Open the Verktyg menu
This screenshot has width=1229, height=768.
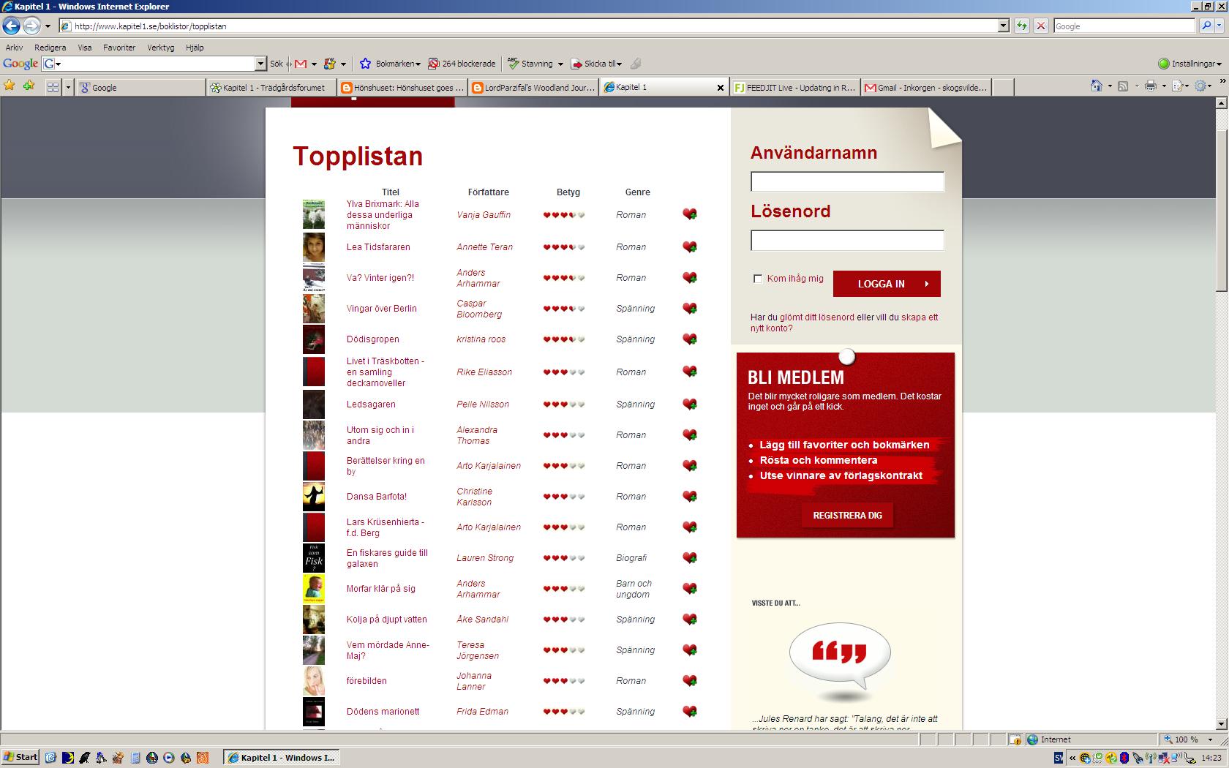click(x=160, y=48)
